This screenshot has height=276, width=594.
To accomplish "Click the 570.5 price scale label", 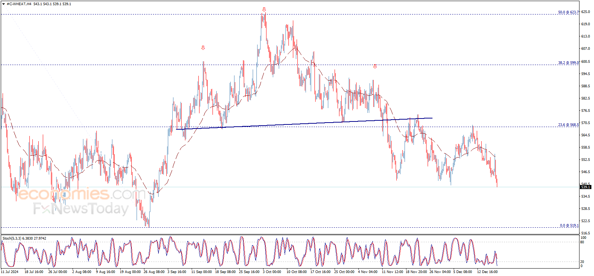I will [x=585, y=123].
